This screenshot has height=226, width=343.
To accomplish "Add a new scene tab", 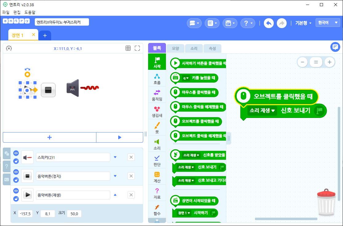I will coord(45,36).
